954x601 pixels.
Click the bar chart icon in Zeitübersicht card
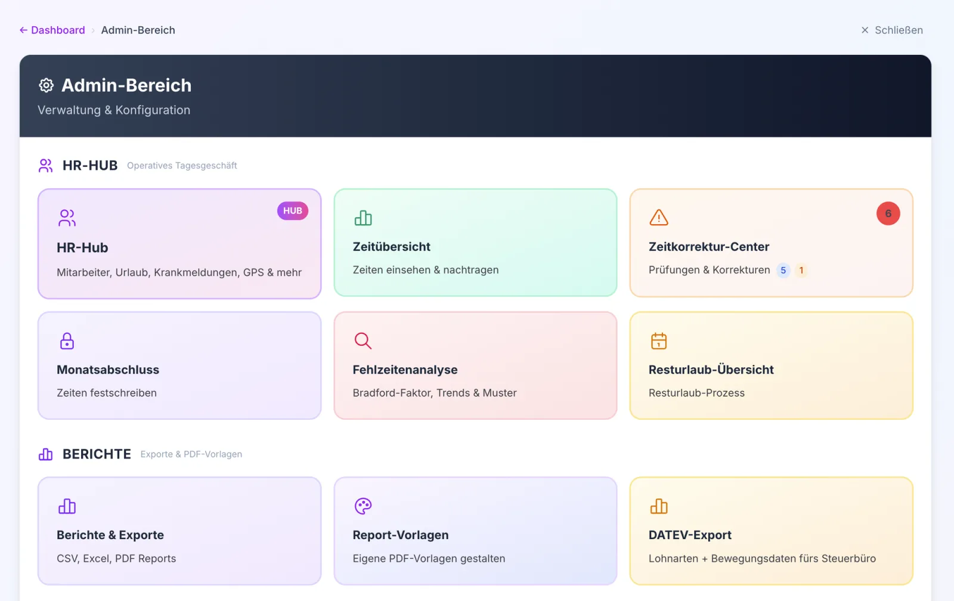tap(363, 218)
